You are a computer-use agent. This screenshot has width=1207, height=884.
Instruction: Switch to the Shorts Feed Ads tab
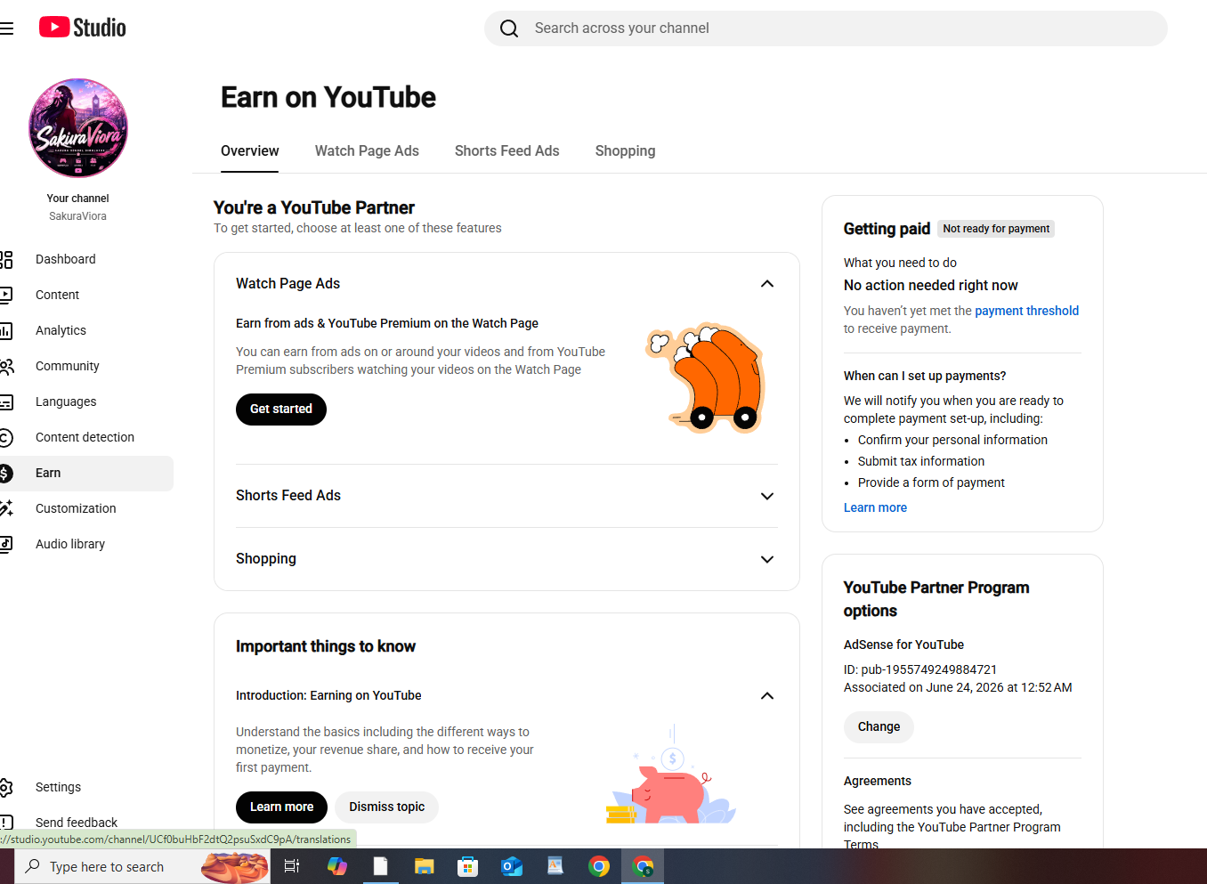click(x=507, y=151)
